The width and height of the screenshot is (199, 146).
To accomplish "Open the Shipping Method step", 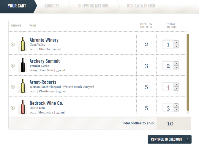I will pos(93,6).
